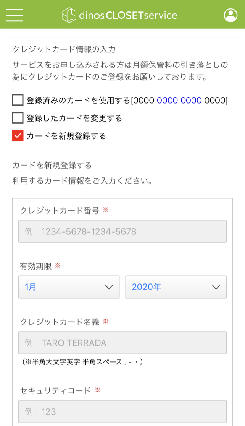Check the 登録したカードを変更する checkbox
245x426 pixels.
pyautogui.click(x=18, y=118)
